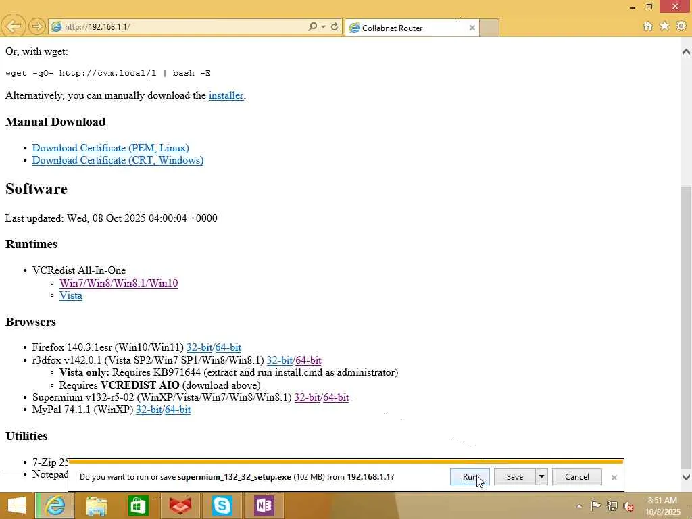
Task: Download MyPal 74.1.1 64-bit
Action: [178, 410]
